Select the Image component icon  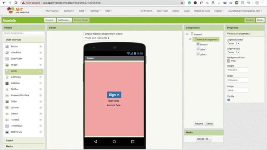tap(7, 65)
